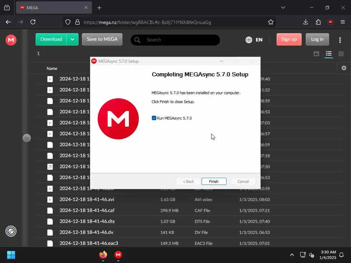Click the tray network icon
Screen dimensions: 351x263
(303, 255)
